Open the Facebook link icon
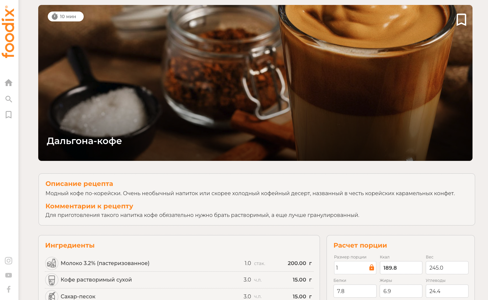Image resolution: width=488 pixels, height=300 pixels. click(x=9, y=289)
